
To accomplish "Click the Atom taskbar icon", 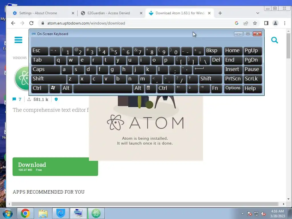I will [96, 213].
